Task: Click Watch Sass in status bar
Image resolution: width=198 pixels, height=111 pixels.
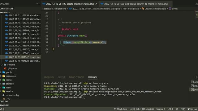Action: (120, 109)
